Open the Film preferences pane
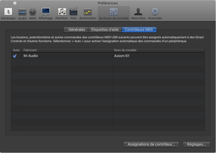This screenshot has width=216, height=153. 73,14
